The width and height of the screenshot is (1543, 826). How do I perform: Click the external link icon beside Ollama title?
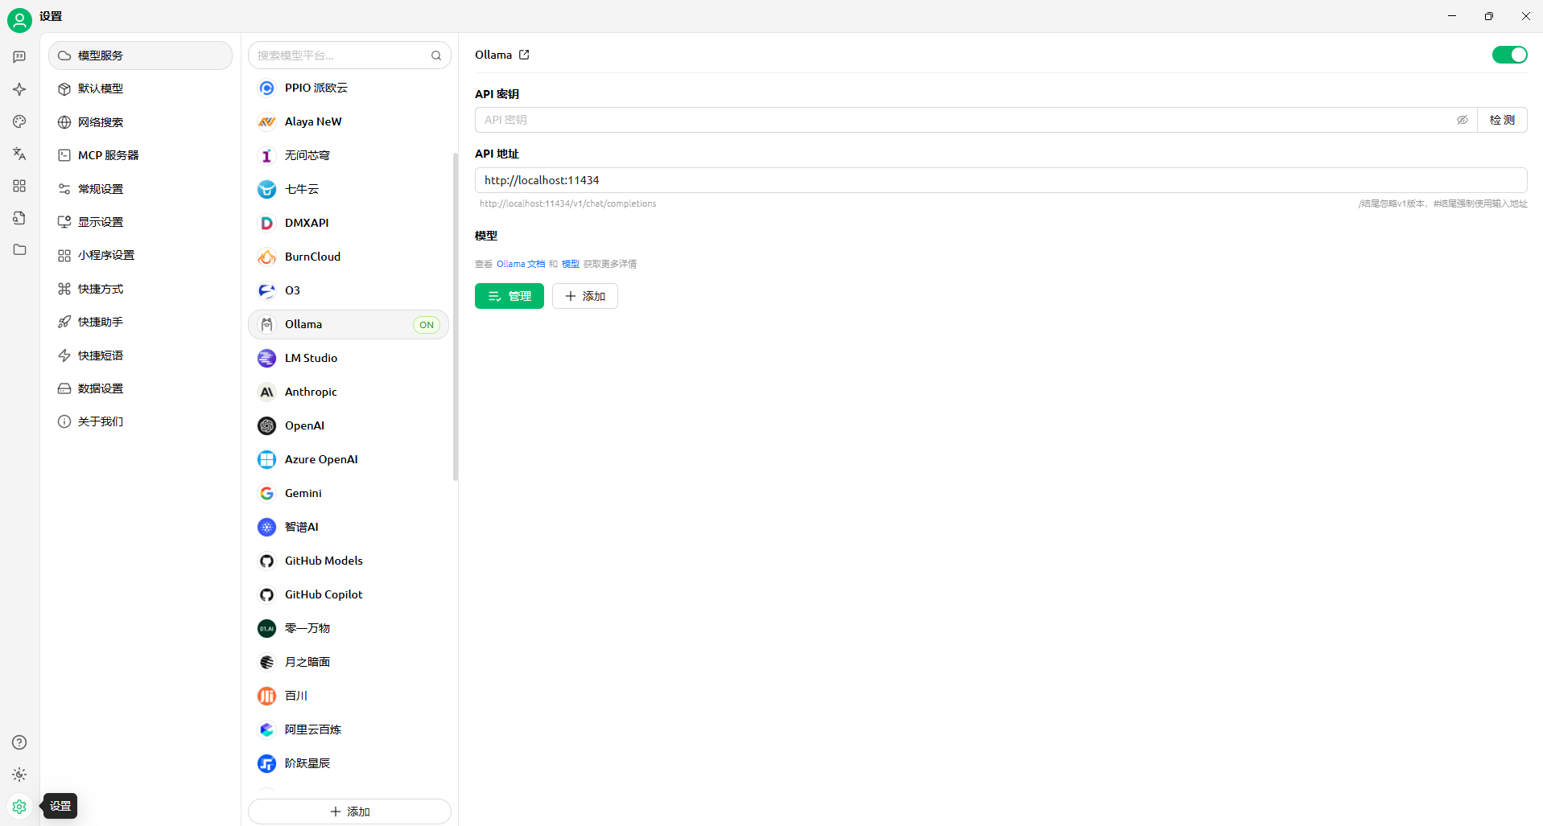point(524,55)
